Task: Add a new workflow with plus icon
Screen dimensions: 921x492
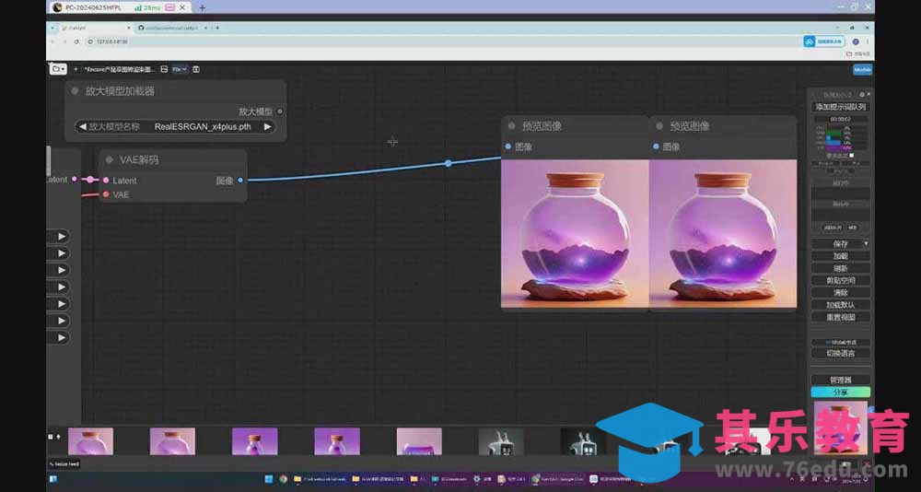Action: point(76,69)
